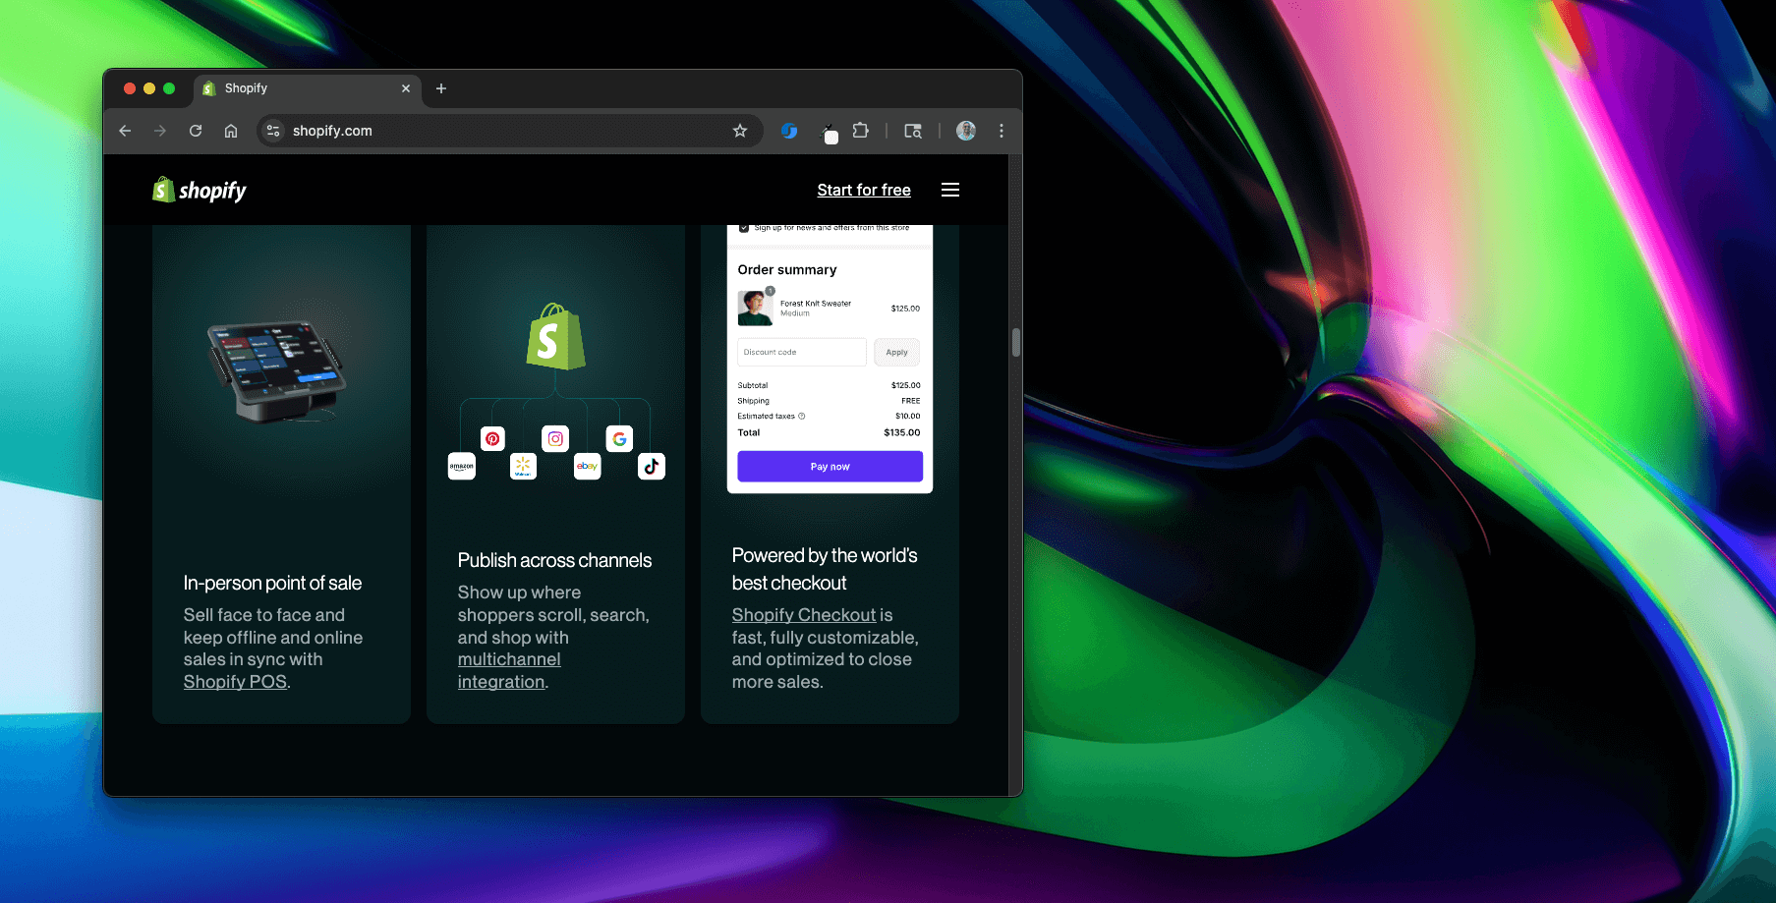Click the Order summary title

point(787,269)
